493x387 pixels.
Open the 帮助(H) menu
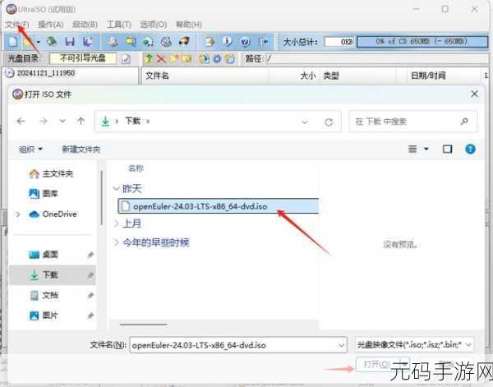(189, 24)
